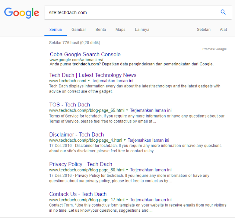Click the www.techdach.com/ green URL
235x218 pixels.
point(68,81)
